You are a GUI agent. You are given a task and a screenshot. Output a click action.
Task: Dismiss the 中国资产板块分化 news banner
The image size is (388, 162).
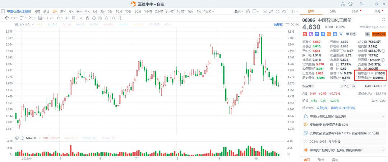point(384,150)
